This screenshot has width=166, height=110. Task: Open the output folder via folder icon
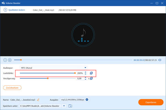(x=70, y=106)
